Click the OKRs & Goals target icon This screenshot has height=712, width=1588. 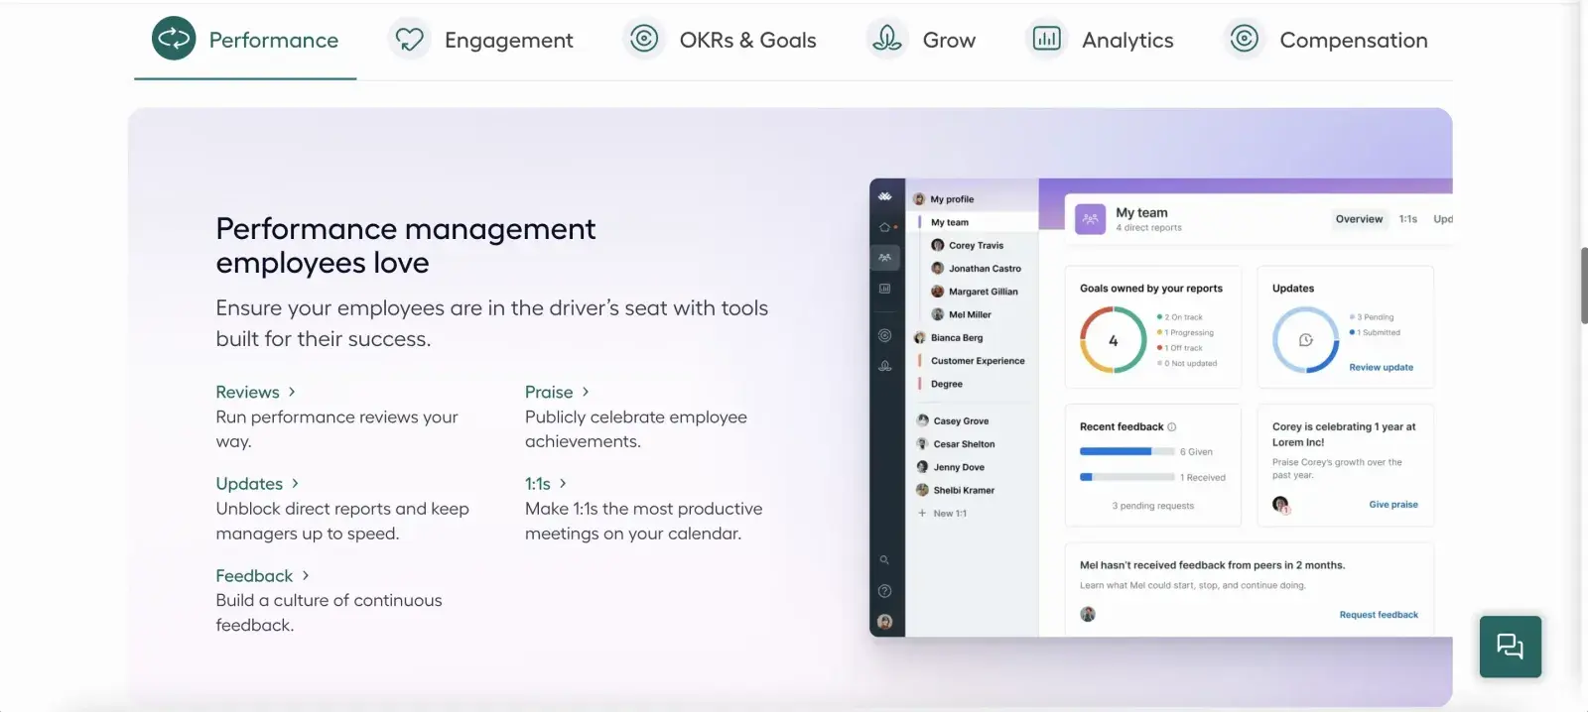644,39
